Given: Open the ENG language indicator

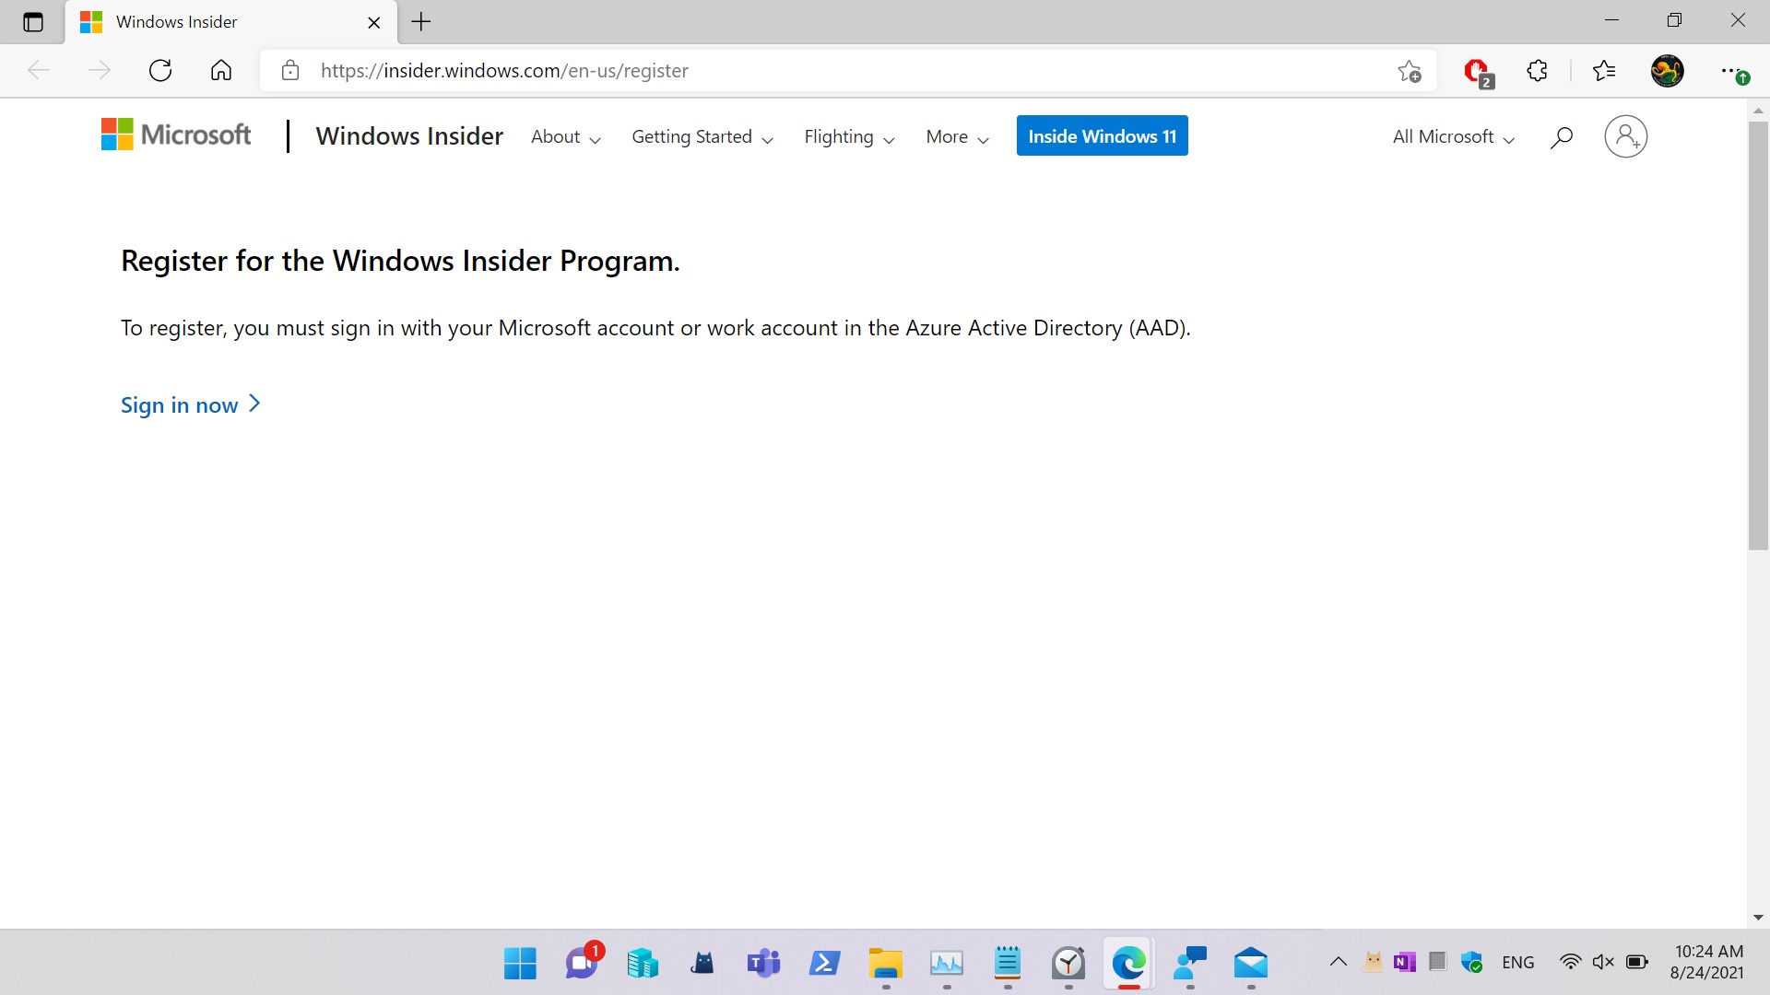Looking at the screenshot, I should pos(1517,961).
